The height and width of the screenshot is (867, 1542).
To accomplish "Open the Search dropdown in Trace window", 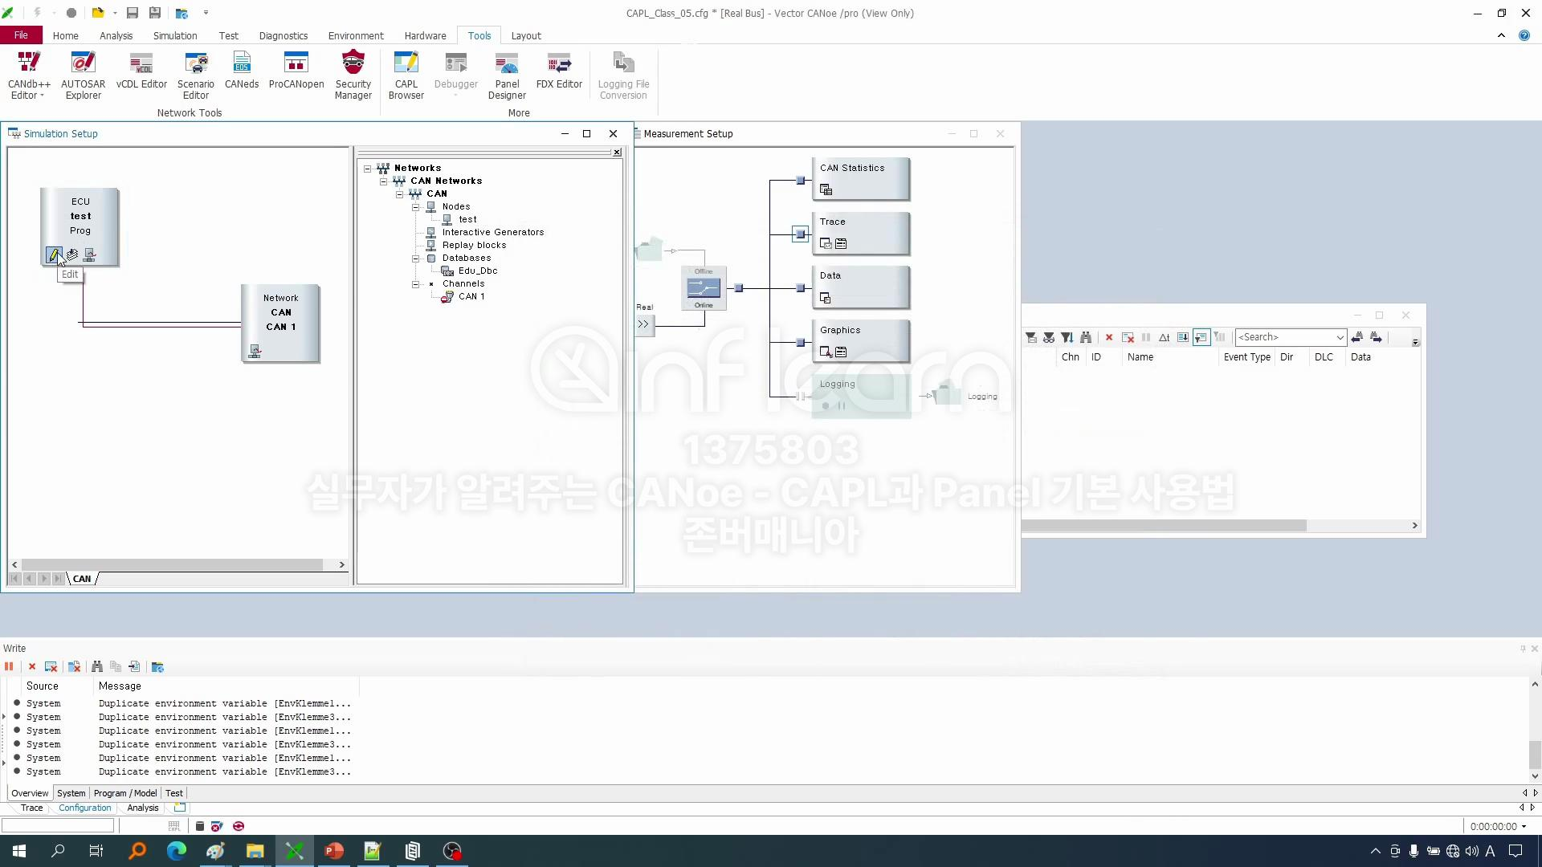I will coord(1340,337).
